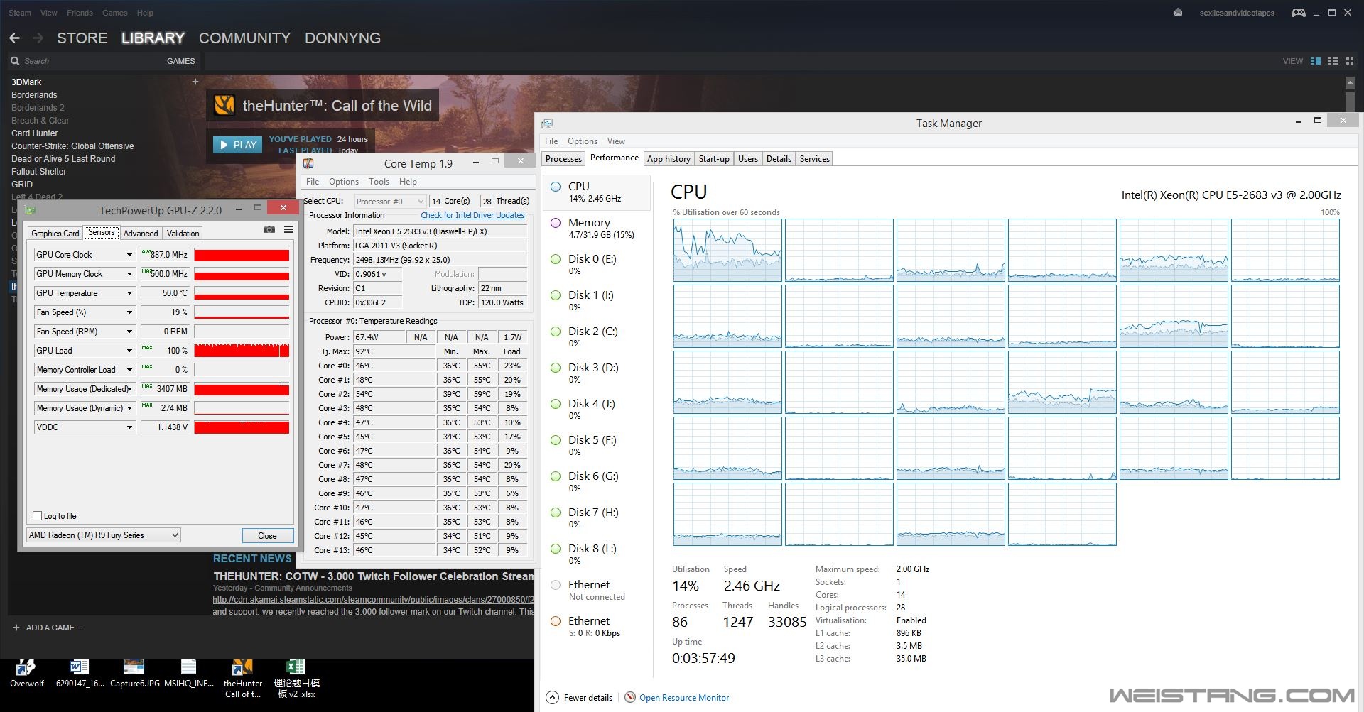Collapse Task Manager with Fewer details arrow
This screenshot has width=1364, height=712.
tap(552, 697)
